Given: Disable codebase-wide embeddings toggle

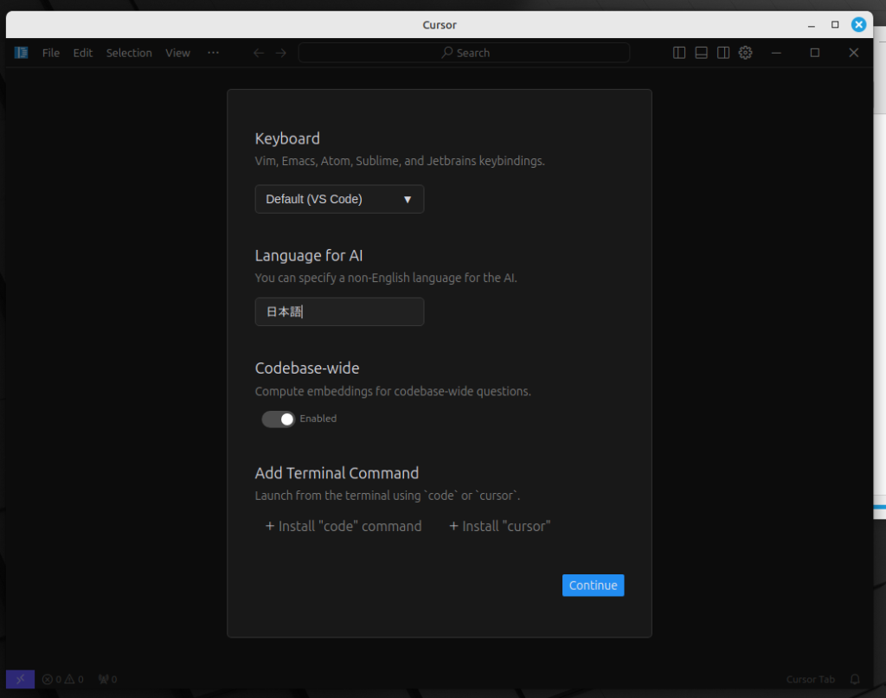Looking at the screenshot, I should (279, 419).
